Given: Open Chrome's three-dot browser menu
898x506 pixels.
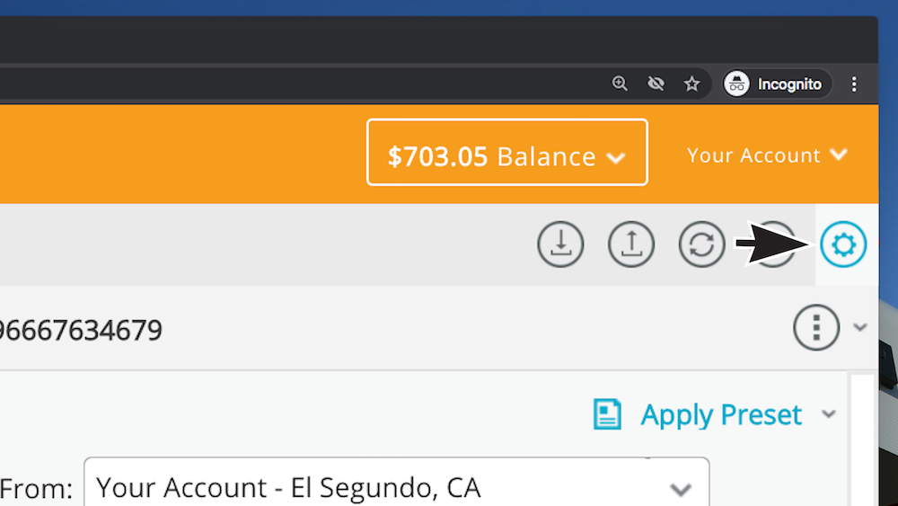Looking at the screenshot, I should click(x=854, y=84).
